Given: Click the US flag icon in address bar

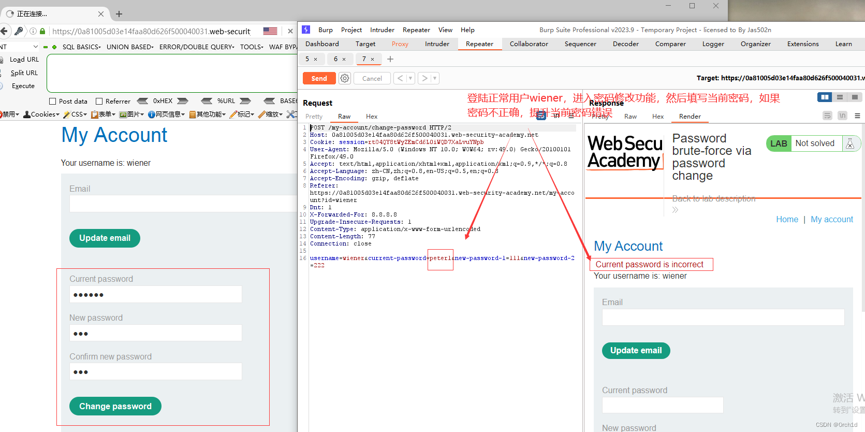Looking at the screenshot, I should (x=270, y=31).
